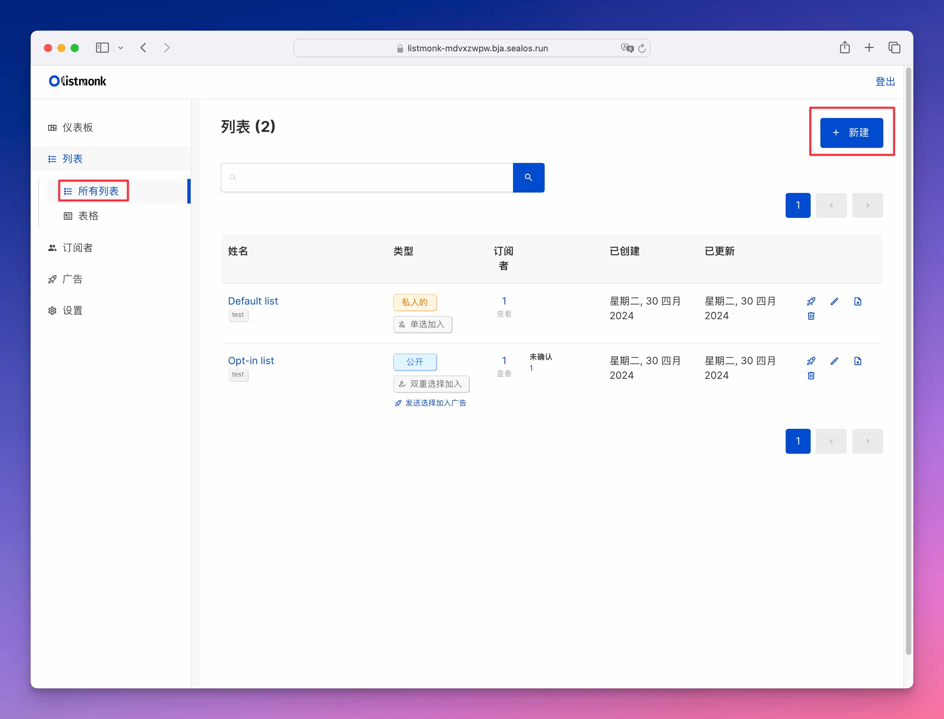This screenshot has width=944, height=719.
Task: Select the 所有列表 menu item
Action: tap(93, 191)
